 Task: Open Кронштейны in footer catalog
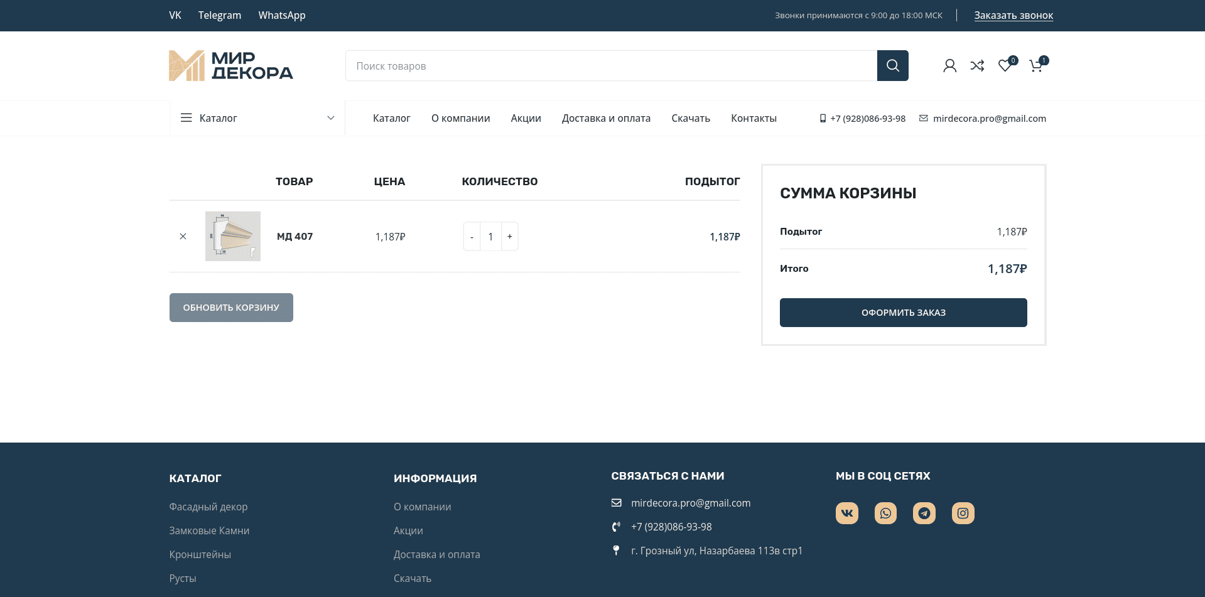click(x=200, y=554)
